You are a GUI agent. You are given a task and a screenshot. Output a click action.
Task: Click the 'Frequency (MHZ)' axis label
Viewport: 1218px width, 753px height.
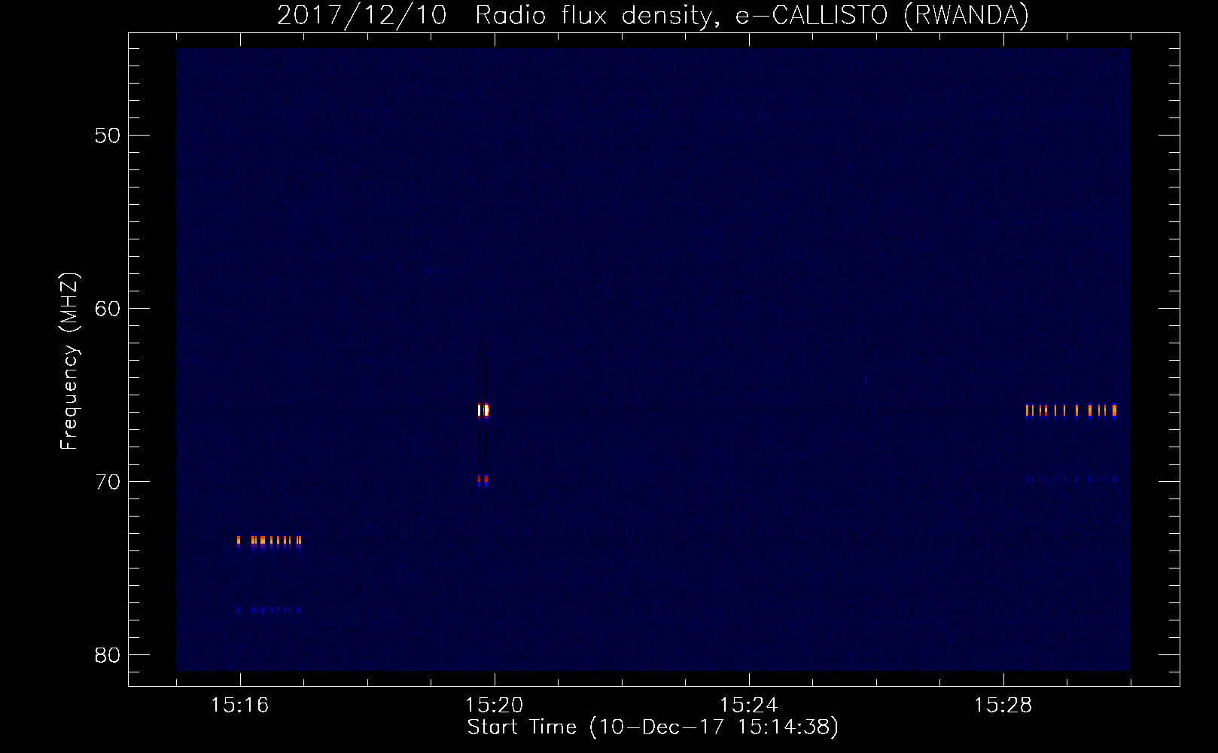click(x=69, y=361)
